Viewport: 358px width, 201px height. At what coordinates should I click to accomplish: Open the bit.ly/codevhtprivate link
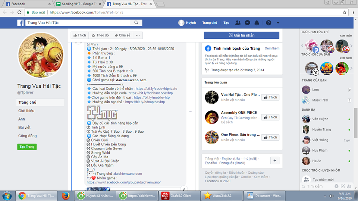(x=156, y=89)
